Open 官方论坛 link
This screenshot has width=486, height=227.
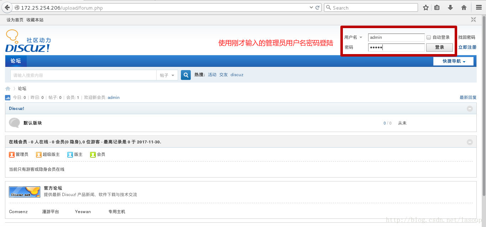click(53, 188)
